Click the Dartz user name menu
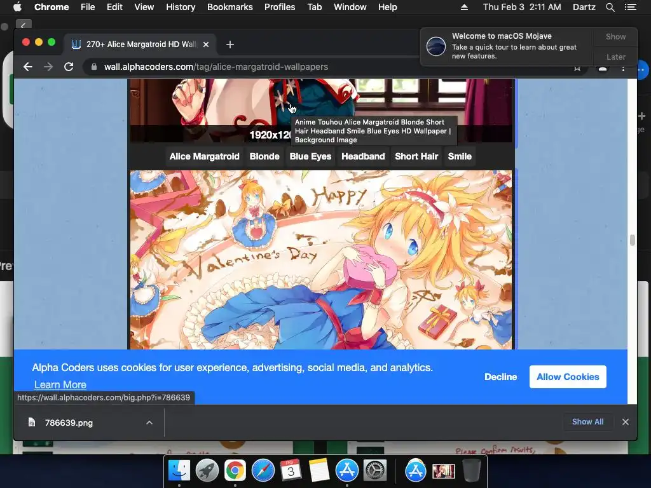The width and height of the screenshot is (651, 488). (584, 7)
